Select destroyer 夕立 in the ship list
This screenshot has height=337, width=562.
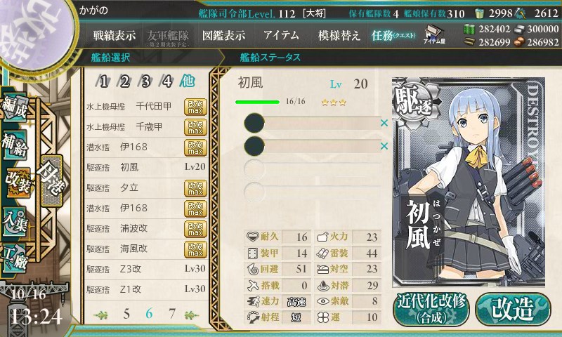point(146,187)
